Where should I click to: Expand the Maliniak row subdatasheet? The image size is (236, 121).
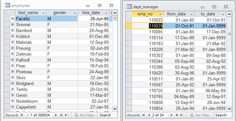(x=12, y=42)
